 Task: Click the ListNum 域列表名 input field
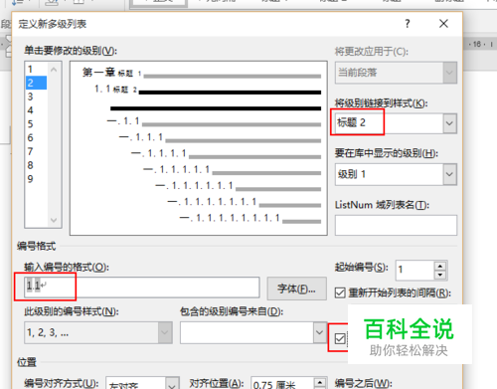[396, 225]
